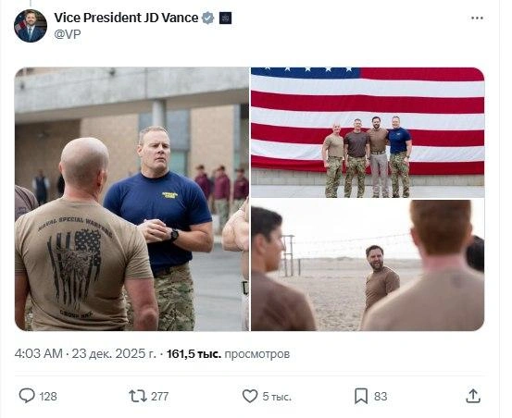Click the 5 тыс. likes count
512x418 pixels.
277,397
